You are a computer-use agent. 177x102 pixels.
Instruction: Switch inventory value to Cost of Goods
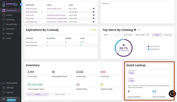[60, 94]
